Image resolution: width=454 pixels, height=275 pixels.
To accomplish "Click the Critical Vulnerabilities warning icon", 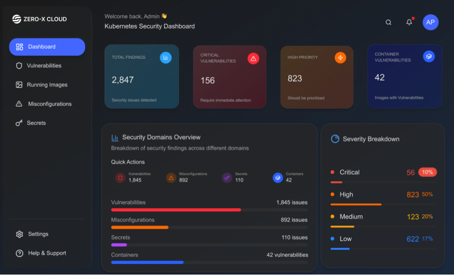I will pos(253,58).
